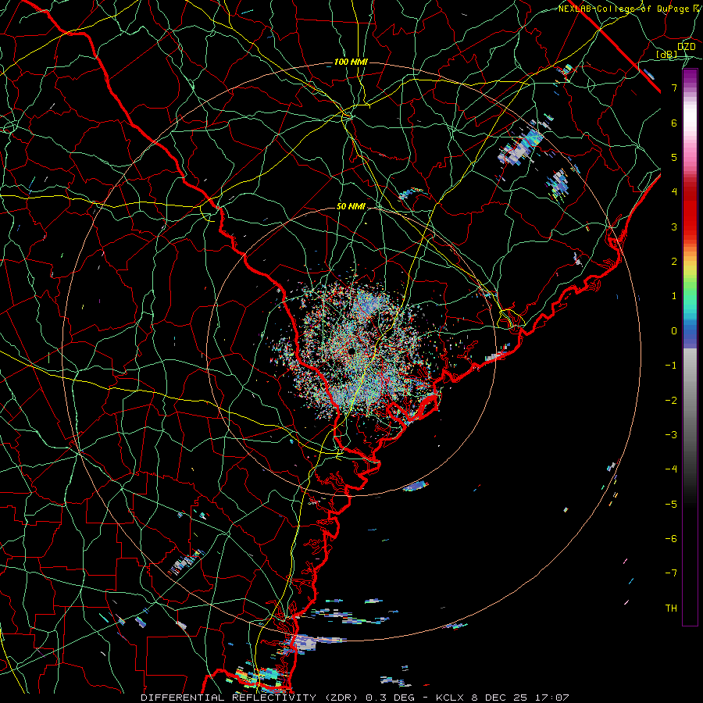Click the KCLX station identifier in the caption
Screen dimensions: 703x703
[x=451, y=698]
